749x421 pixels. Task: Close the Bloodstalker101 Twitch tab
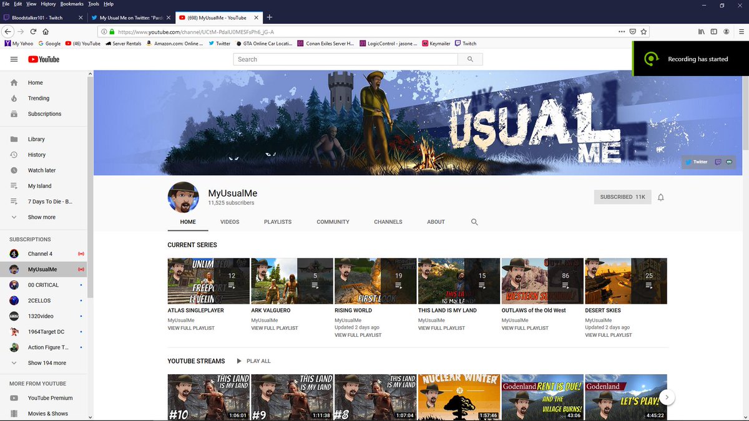pyautogui.click(x=81, y=17)
